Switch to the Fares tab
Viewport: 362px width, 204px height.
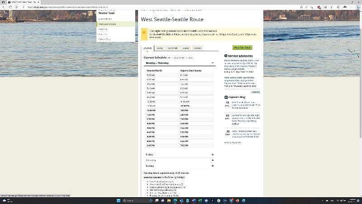point(160,48)
